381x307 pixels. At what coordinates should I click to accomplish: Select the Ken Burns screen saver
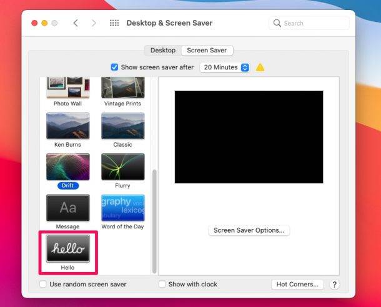pyautogui.click(x=68, y=125)
